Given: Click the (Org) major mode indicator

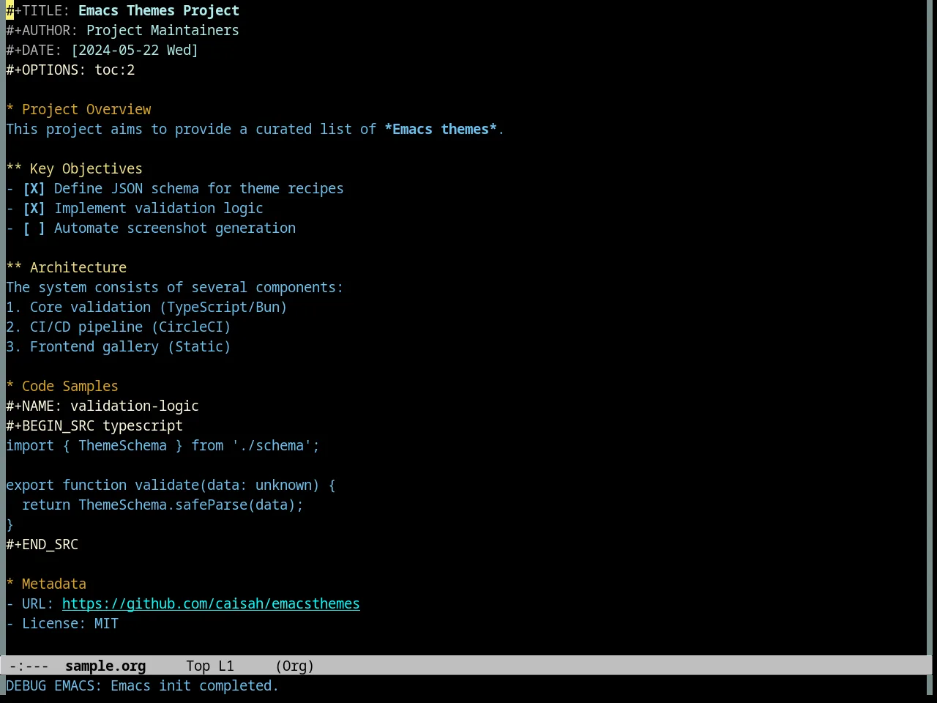Looking at the screenshot, I should pyautogui.click(x=295, y=666).
